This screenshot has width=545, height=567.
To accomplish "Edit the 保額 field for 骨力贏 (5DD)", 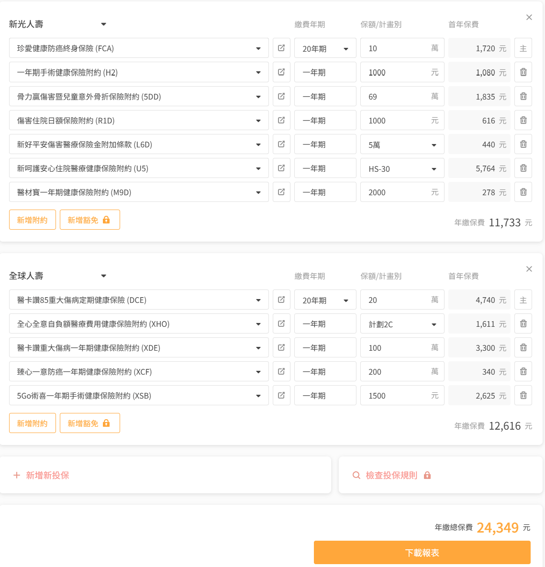I will [397, 97].
